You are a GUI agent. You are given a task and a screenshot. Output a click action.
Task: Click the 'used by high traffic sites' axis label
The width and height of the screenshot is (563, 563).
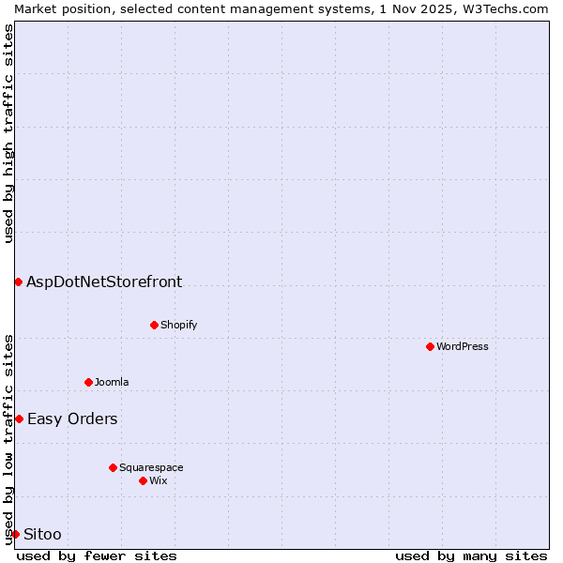pos(8,133)
